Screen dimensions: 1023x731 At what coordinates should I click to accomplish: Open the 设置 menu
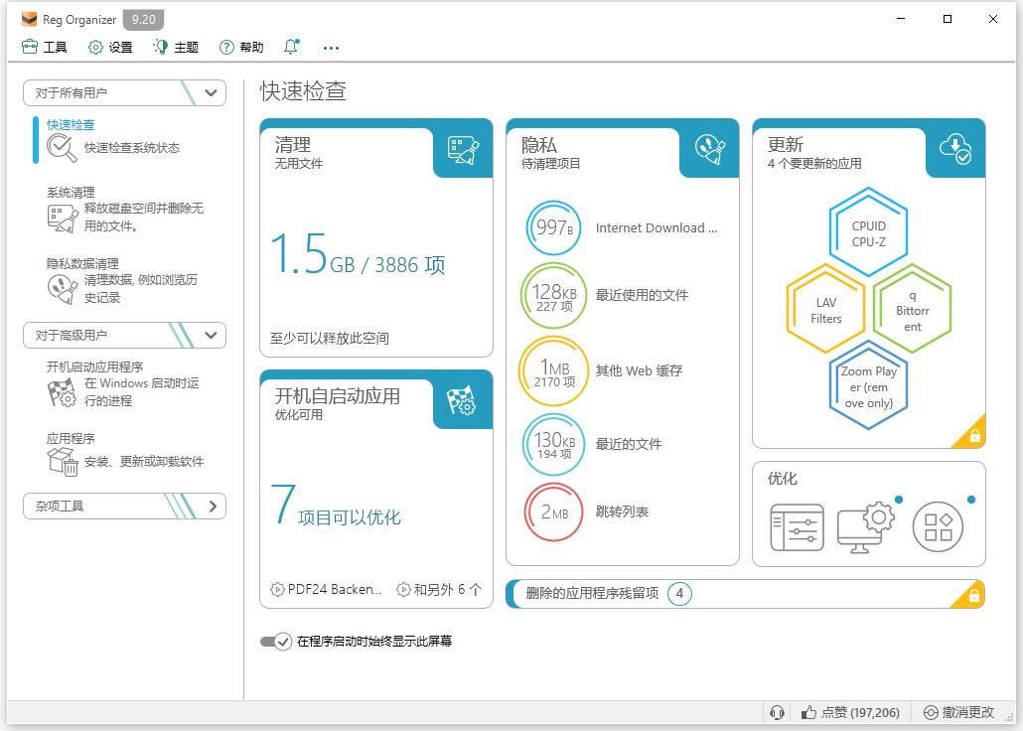coord(110,47)
